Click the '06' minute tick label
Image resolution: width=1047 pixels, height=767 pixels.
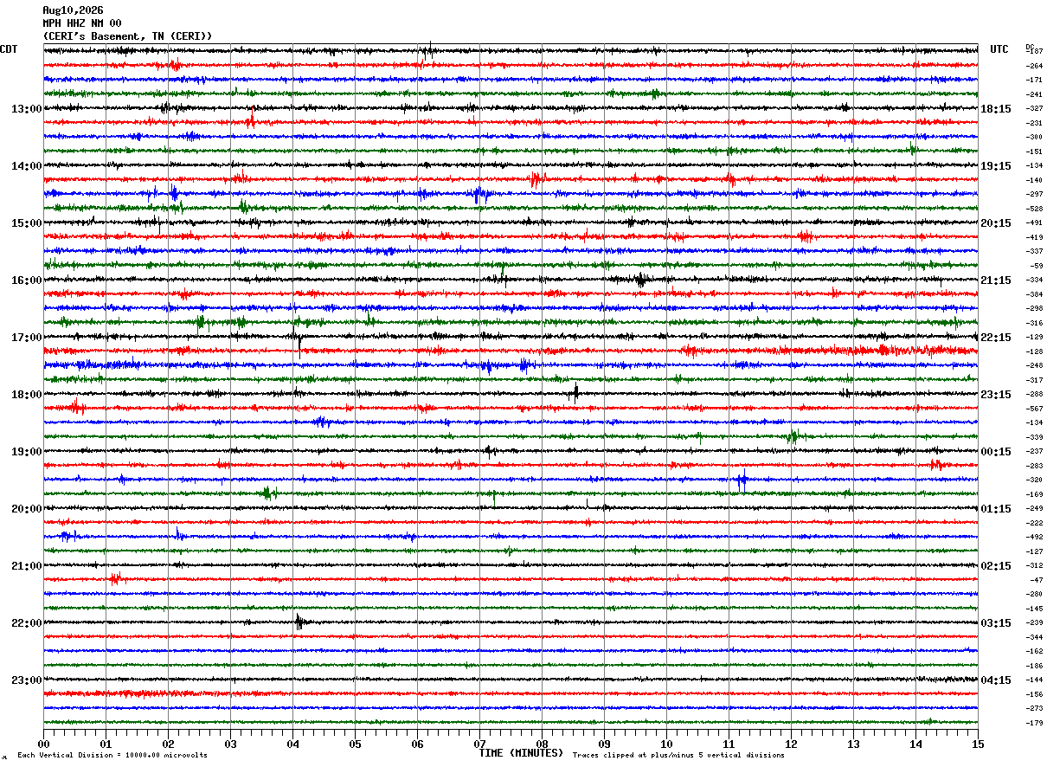[417, 744]
